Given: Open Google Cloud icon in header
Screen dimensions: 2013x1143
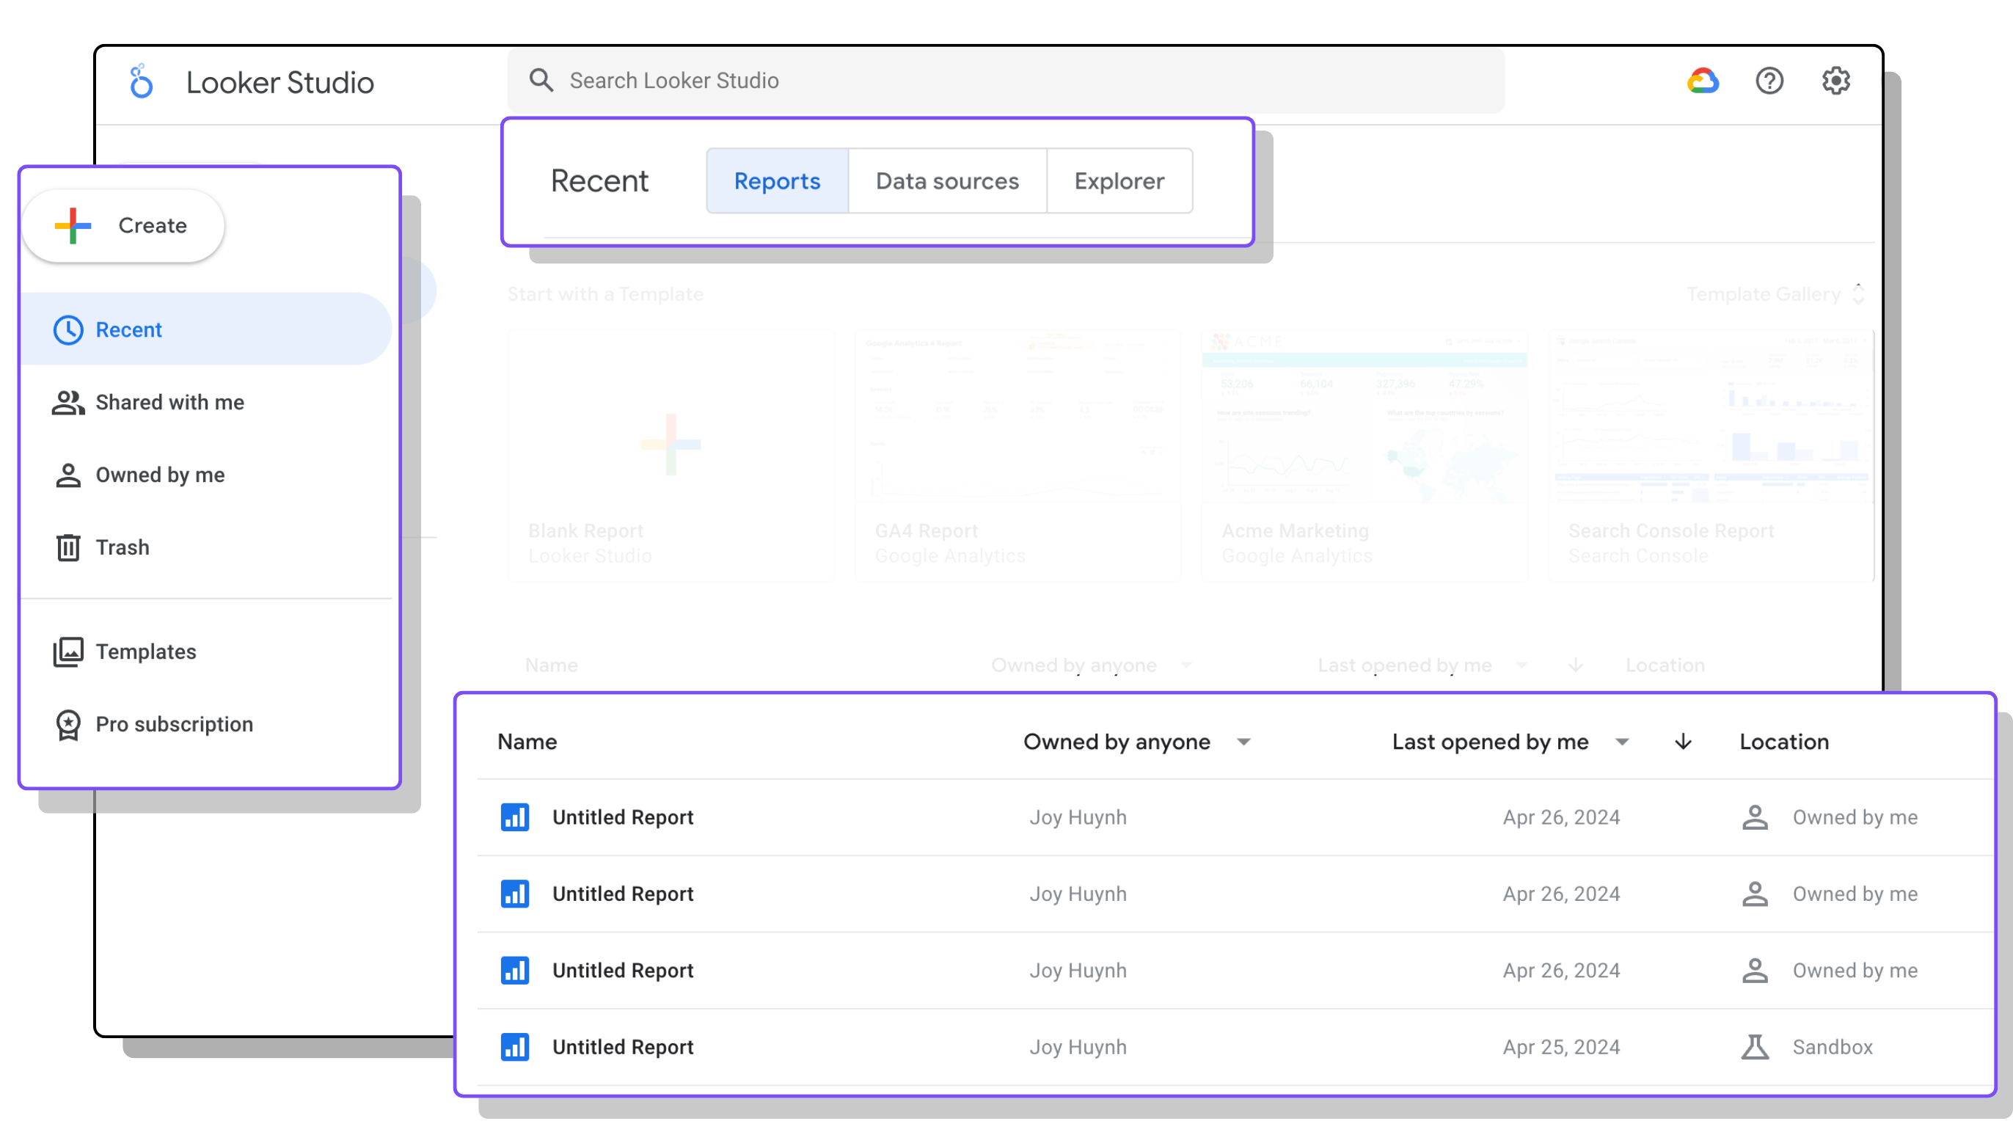Looking at the screenshot, I should [x=1702, y=81].
